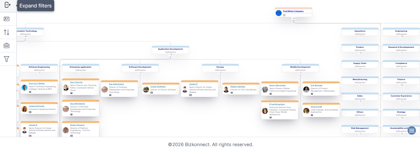Screen dimensions: 420x148
Task: Click Shawn Kovacic's profile photo
Action: click(66, 130)
